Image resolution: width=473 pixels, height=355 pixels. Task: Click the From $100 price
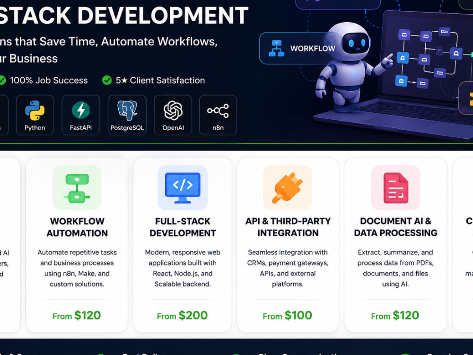coord(288,315)
